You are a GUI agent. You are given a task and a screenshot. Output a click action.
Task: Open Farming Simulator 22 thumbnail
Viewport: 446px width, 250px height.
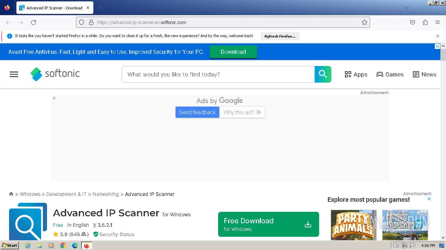point(405,225)
